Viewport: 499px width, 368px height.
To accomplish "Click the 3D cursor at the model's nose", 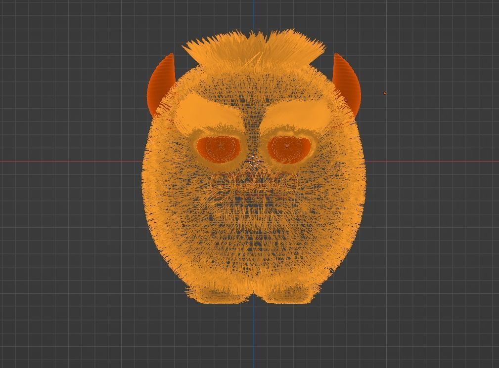I will click(254, 162).
